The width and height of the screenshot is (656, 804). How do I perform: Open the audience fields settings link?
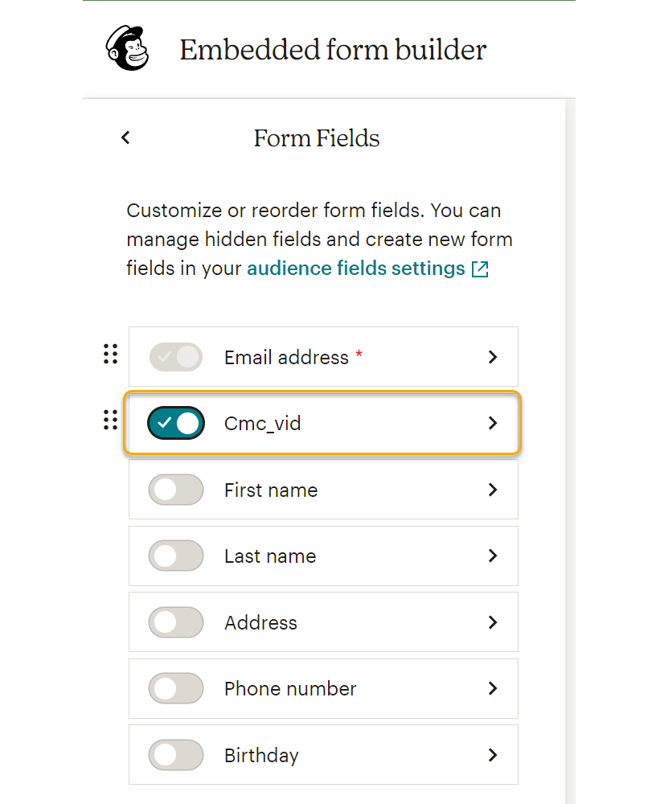tap(355, 269)
